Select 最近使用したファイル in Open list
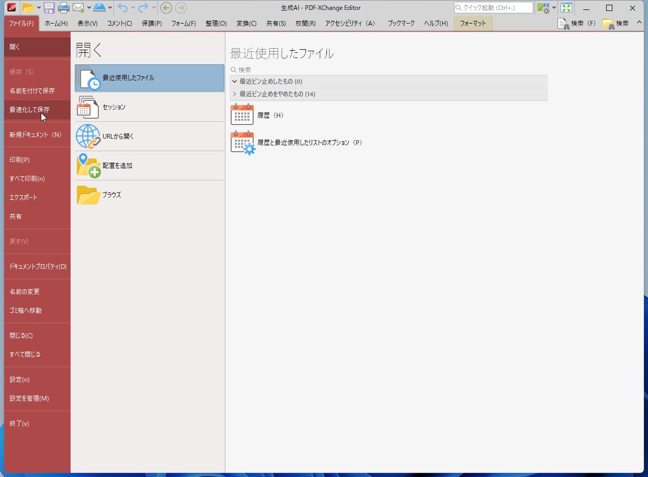 click(150, 78)
